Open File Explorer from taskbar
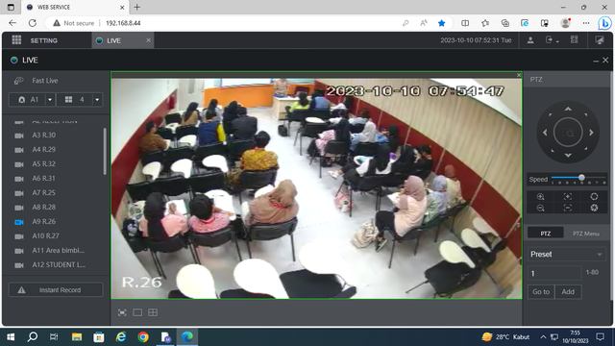The width and height of the screenshot is (615, 346). (77, 337)
